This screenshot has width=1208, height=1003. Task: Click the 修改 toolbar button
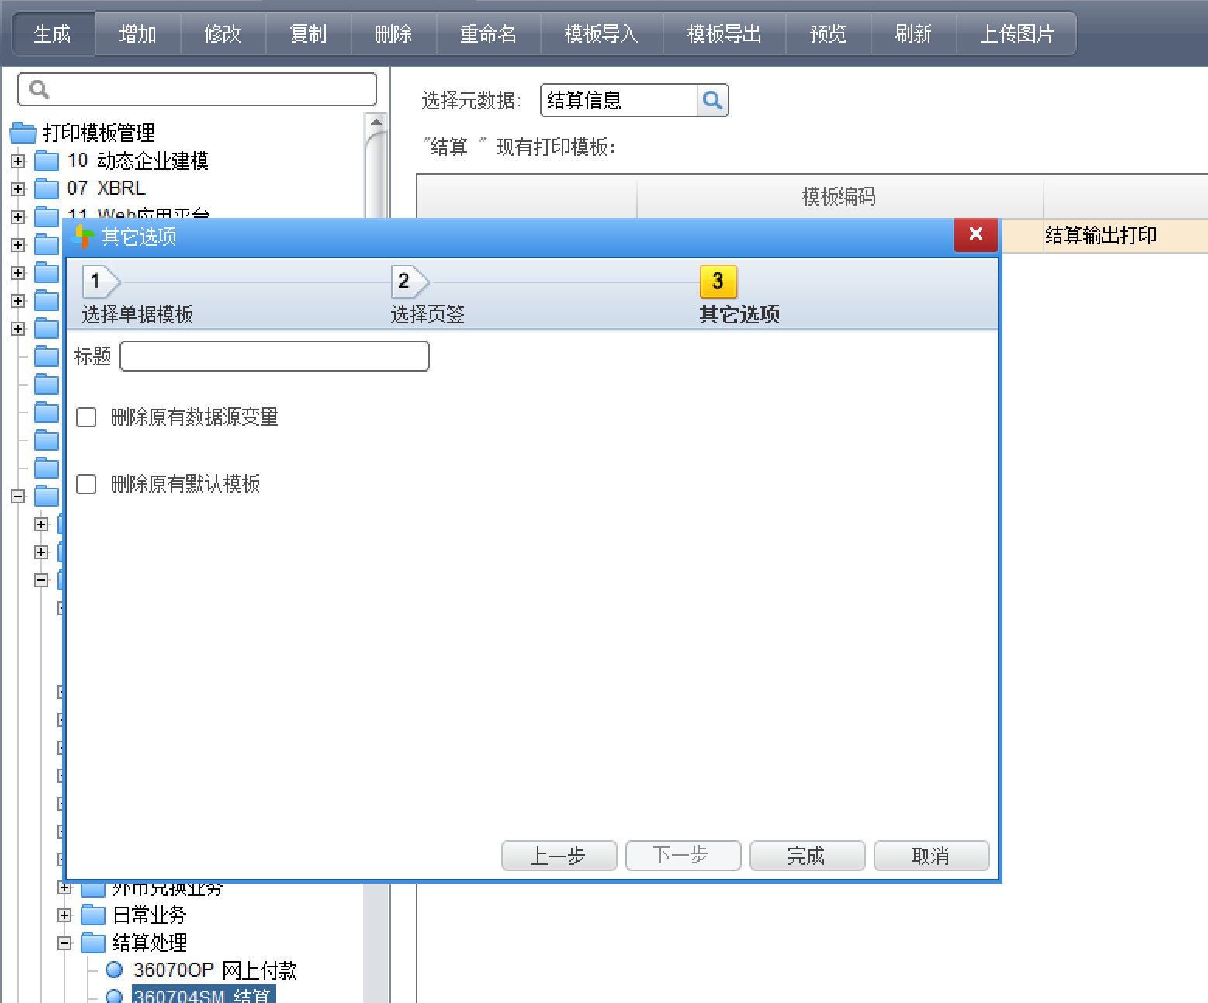[x=223, y=34]
